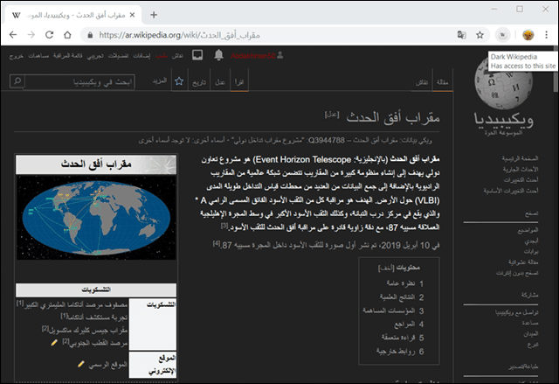Reload the Wikipedia page
This screenshot has width=559, height=384.
click(49, 35)
